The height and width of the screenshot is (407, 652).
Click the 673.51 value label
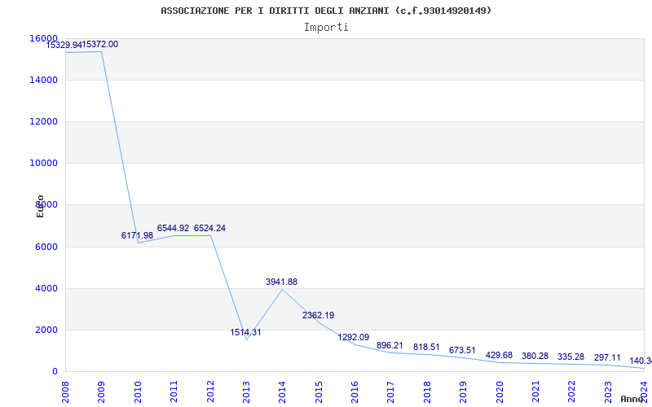tap(462, 351)
